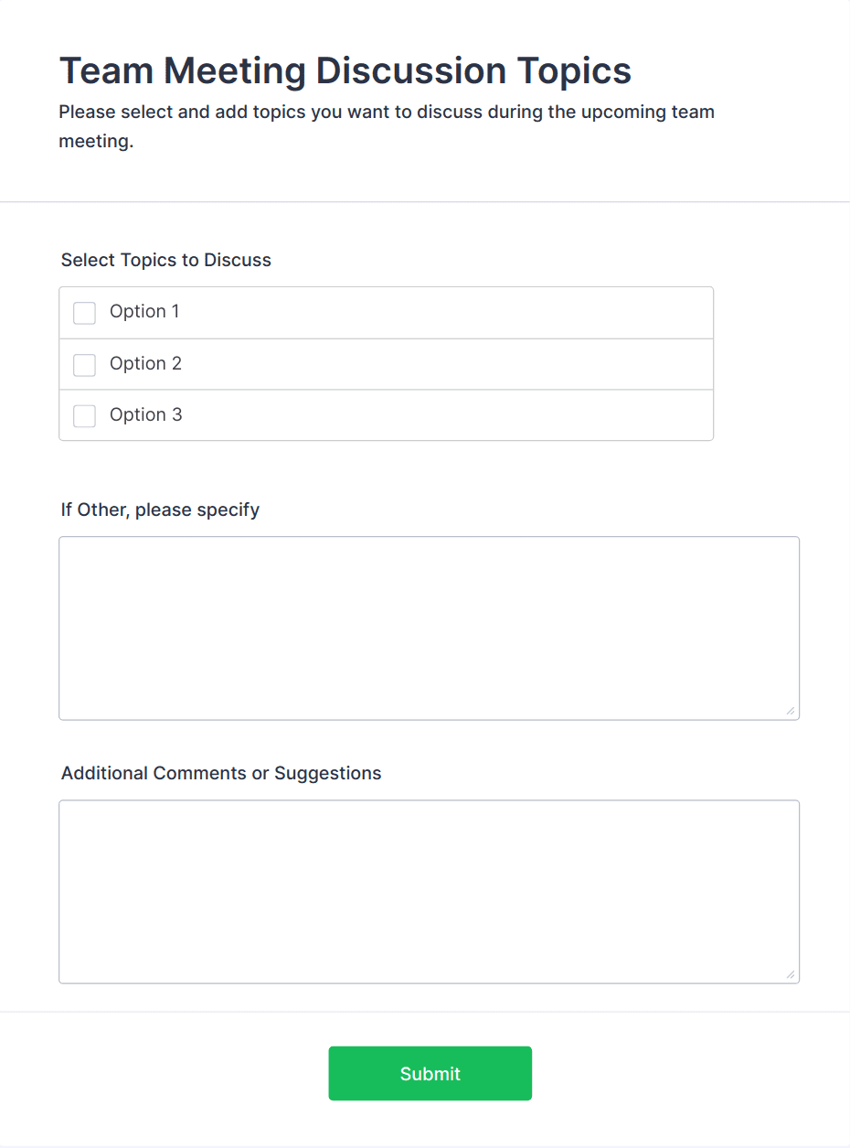This screenshot has width=850, height=1148.
Task: Click the "Team Meeting Discussion Topics" heading
Action: pos(345,70)
